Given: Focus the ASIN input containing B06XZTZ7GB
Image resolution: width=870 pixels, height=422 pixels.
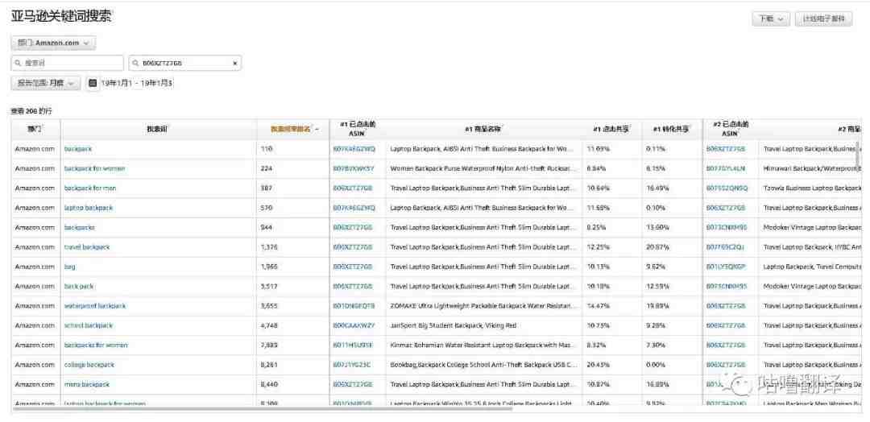Looking at the screenshot, I should pyautogui.click(x=184, y=63).
